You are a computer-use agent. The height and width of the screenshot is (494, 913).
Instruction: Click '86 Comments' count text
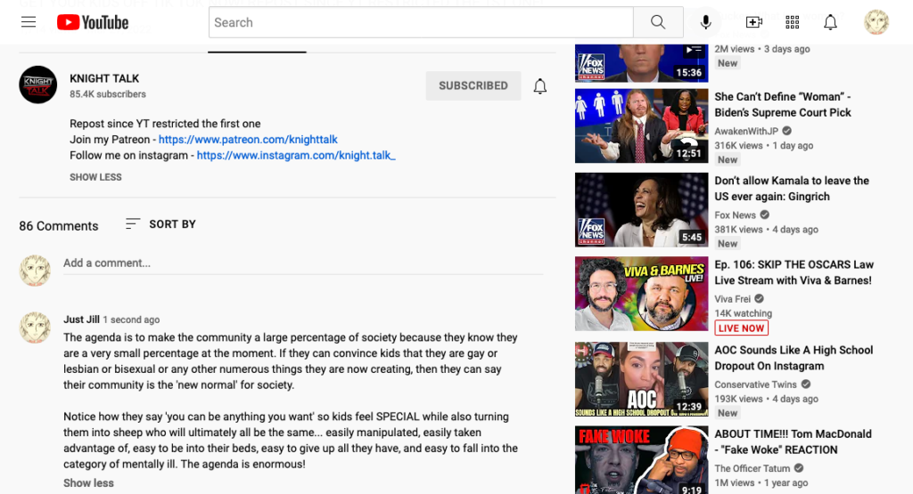click(x=59, y=225)
